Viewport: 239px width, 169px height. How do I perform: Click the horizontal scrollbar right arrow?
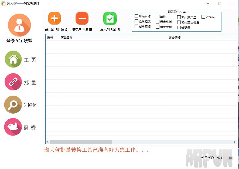tap(234, 141)
